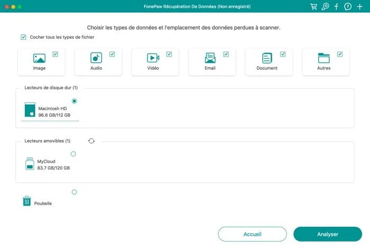Refresh the removable drives list
Viewport: 370px width, 250px height.
[91, 141]
